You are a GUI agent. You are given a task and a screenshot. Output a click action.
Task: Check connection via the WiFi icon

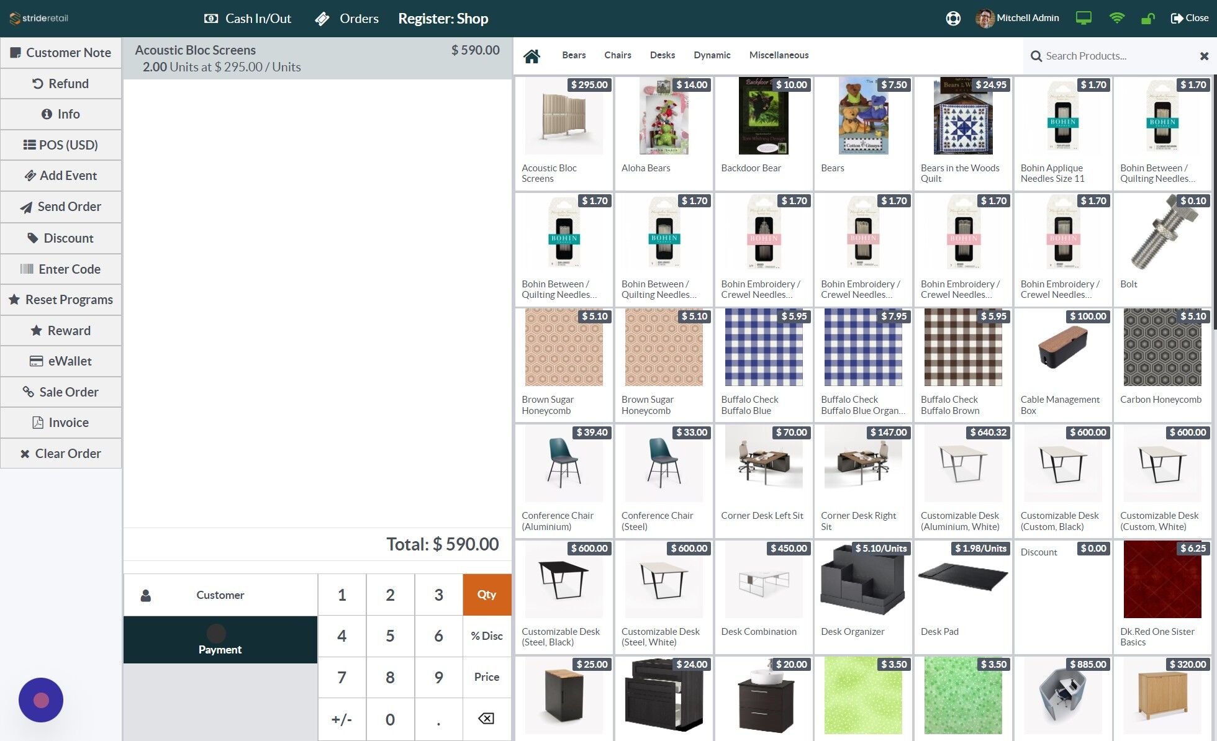(x=1116, y=18)
